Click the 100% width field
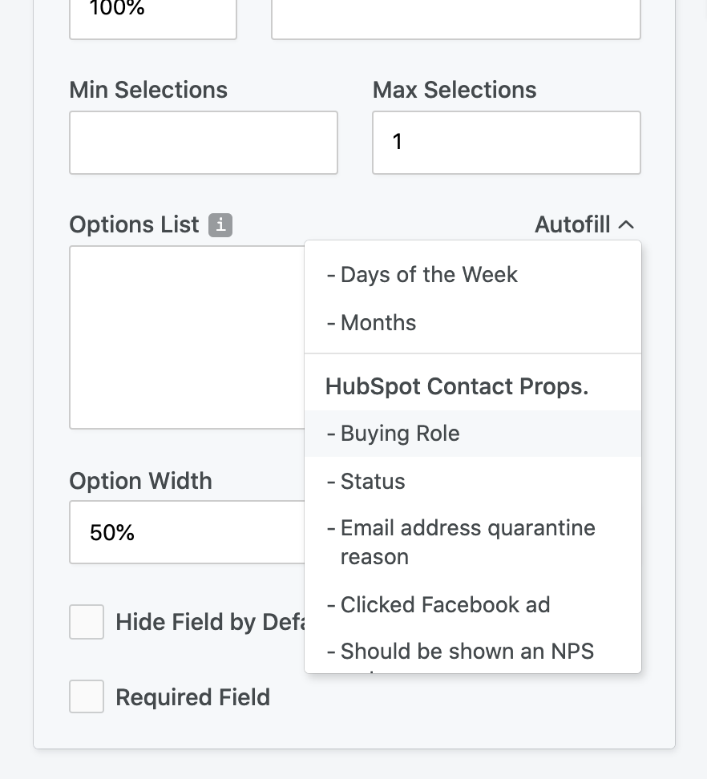Viewport: 707px width, 779px height. tap(153, 18)
